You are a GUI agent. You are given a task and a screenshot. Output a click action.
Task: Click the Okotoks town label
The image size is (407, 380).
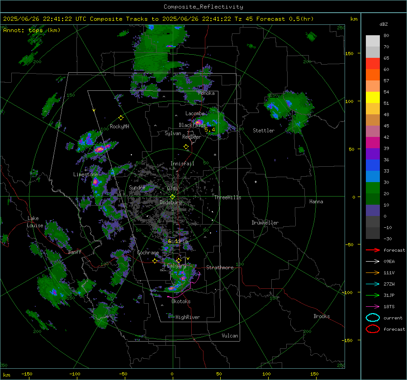click(x=181, y=302)
